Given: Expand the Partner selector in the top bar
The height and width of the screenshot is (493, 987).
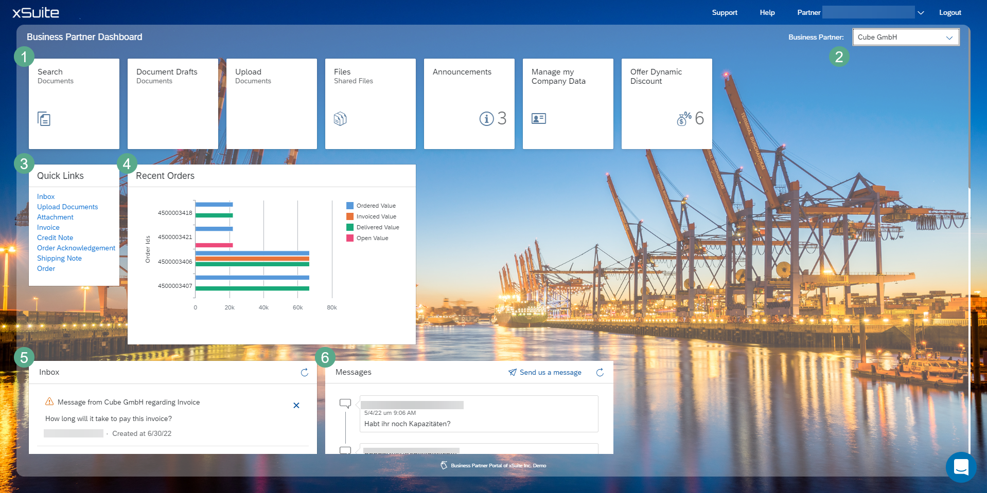Looking at the screenshot, I should [920, 12].
